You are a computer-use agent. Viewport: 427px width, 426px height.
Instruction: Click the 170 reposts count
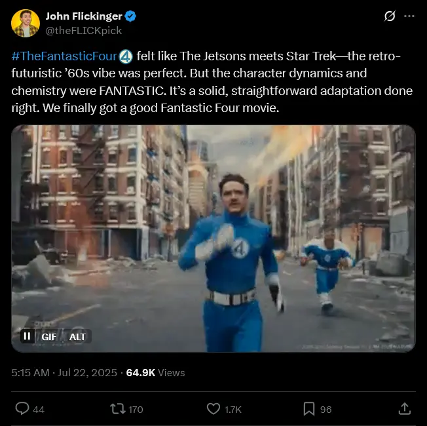(x=136, y=410)
